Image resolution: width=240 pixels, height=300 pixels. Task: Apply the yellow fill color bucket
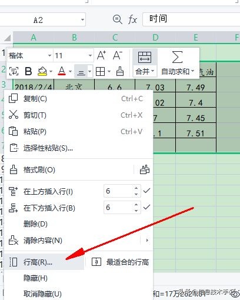pos(42,71)
